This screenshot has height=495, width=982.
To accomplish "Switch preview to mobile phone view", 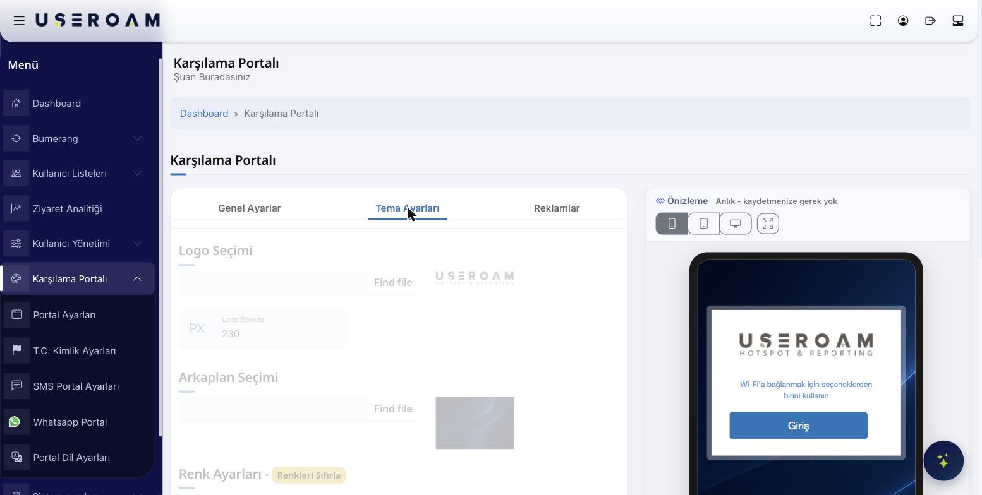I will [672, 224].
